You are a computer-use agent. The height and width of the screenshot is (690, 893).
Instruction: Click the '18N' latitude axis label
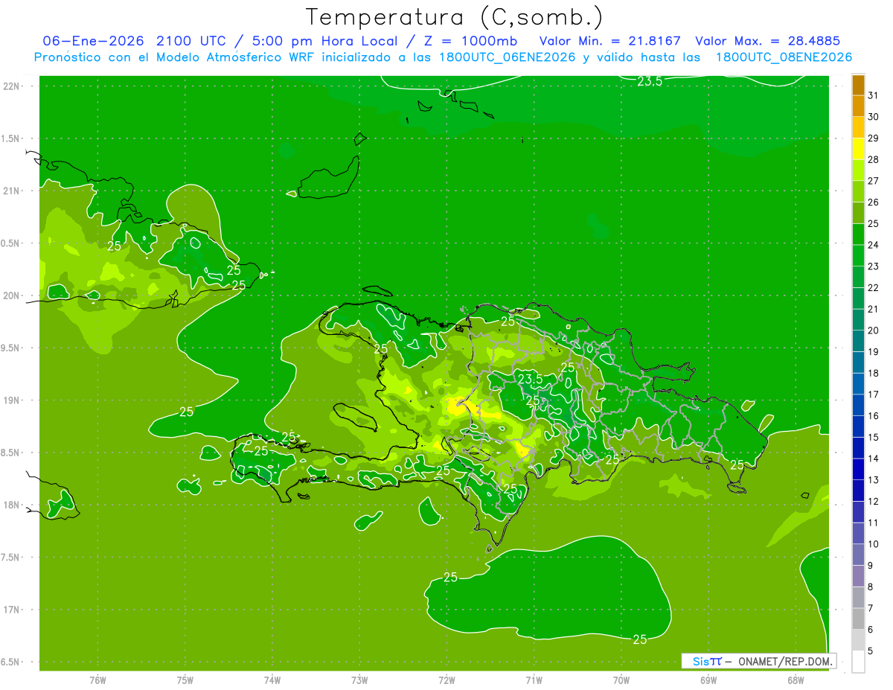pos(13,505)
